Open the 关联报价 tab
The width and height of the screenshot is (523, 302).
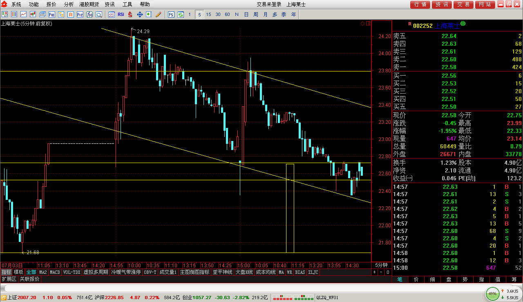click(29, 279)
